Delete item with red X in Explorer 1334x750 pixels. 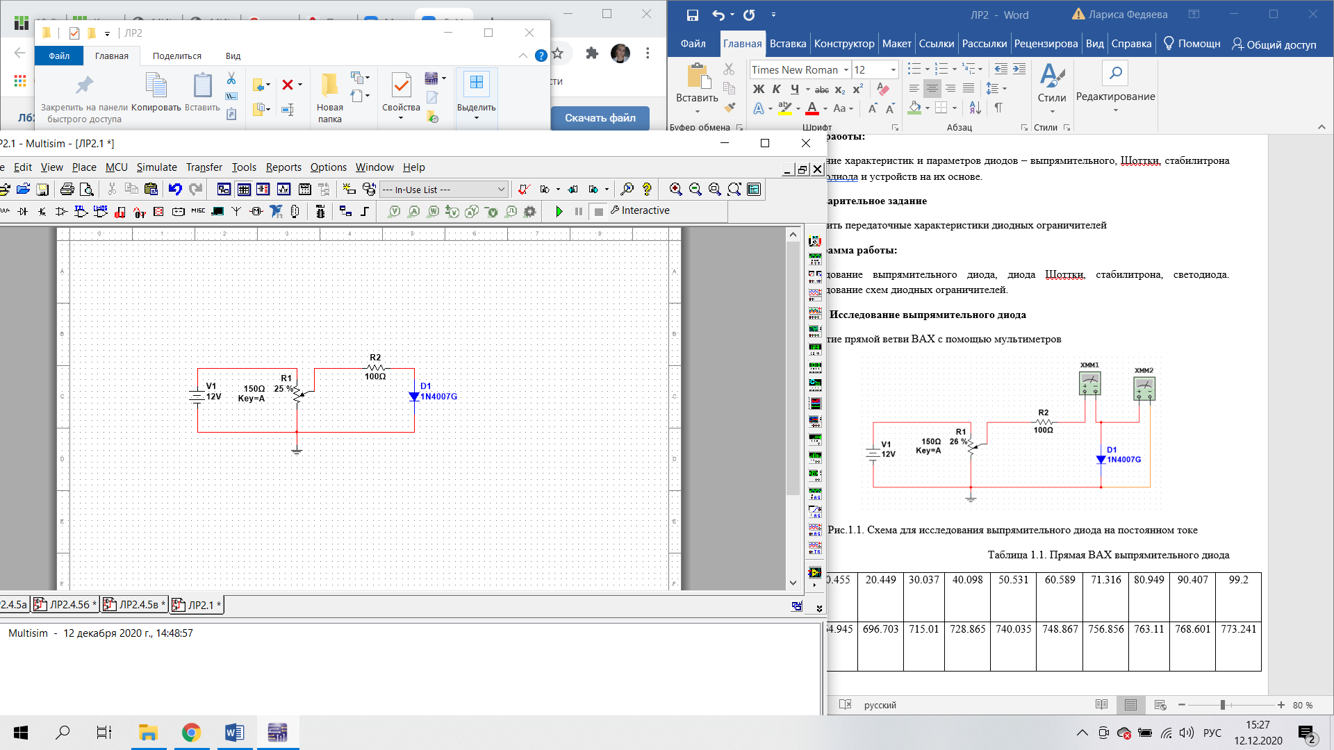point(287,85)
